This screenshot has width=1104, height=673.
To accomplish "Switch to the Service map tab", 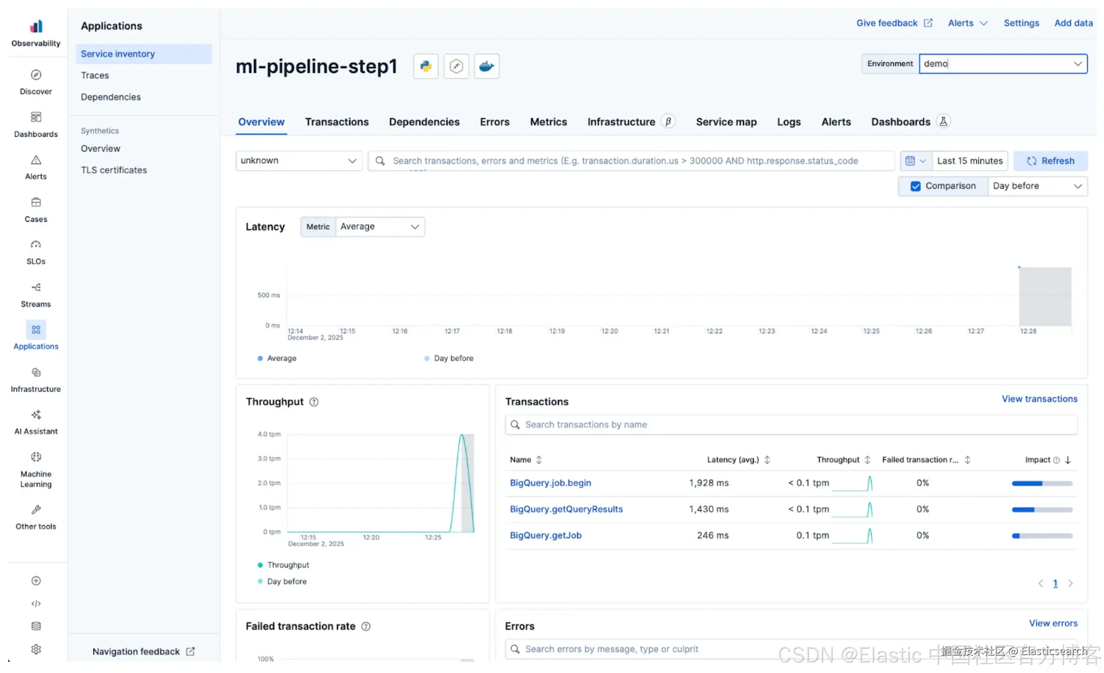I will (x=726, y=122).
